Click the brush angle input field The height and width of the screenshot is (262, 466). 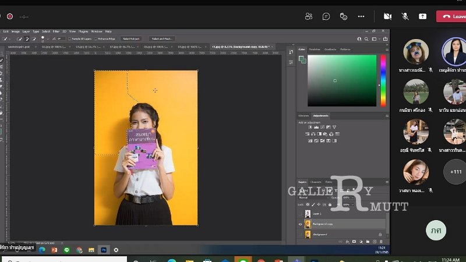[x=61, y=39]
